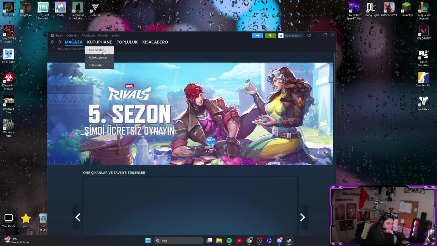Open Oyunlar menu
Viewport: 437px width, 246px height.
103,35
